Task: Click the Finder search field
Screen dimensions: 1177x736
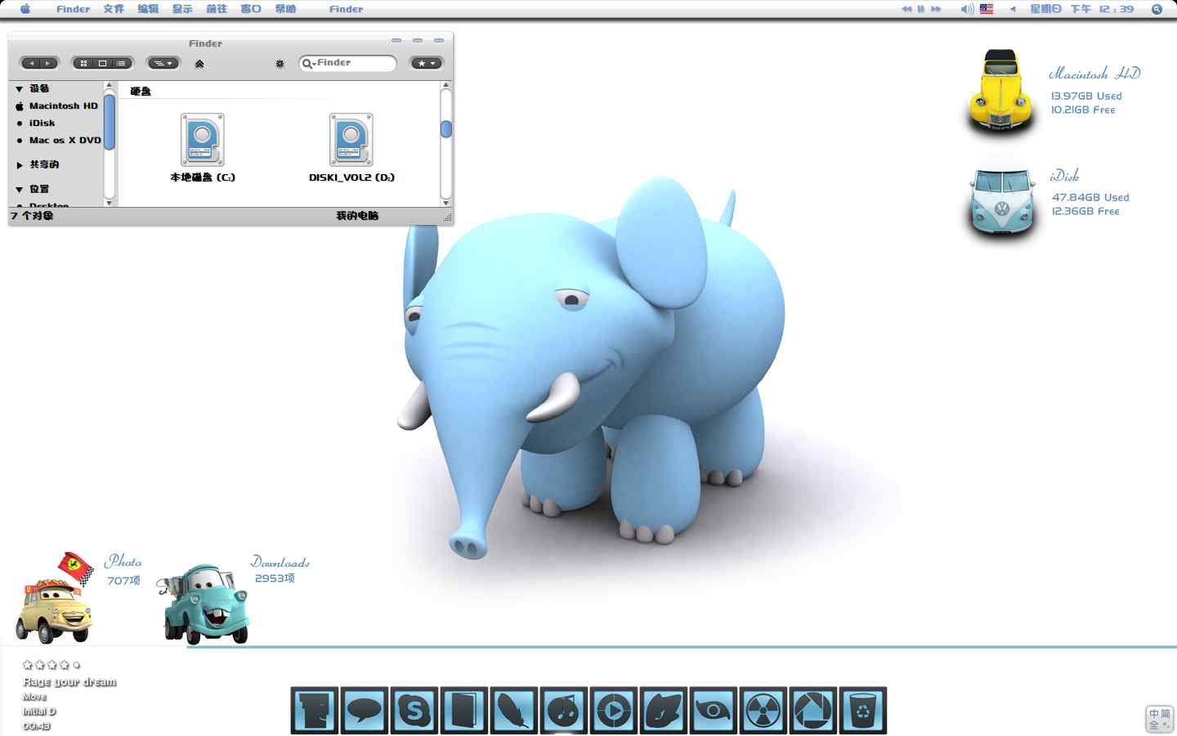Action: [347, 63]
